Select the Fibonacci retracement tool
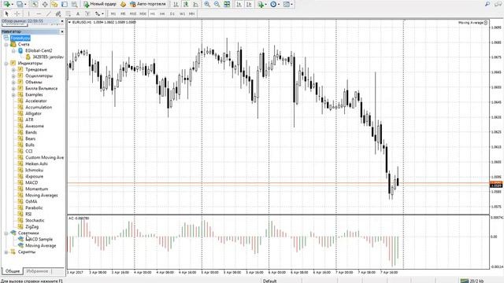Screen dimensions: 504x283 [69, 14]
